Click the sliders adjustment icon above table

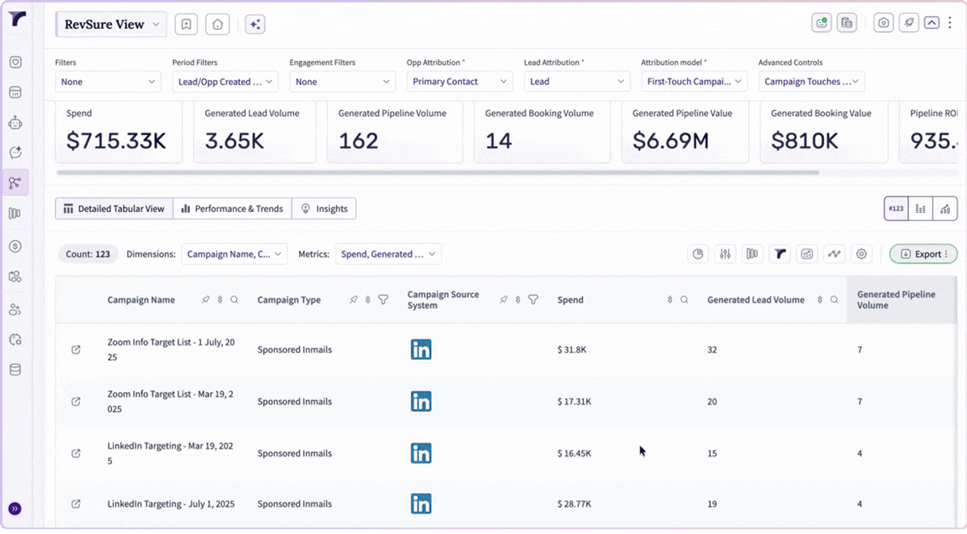725,254
